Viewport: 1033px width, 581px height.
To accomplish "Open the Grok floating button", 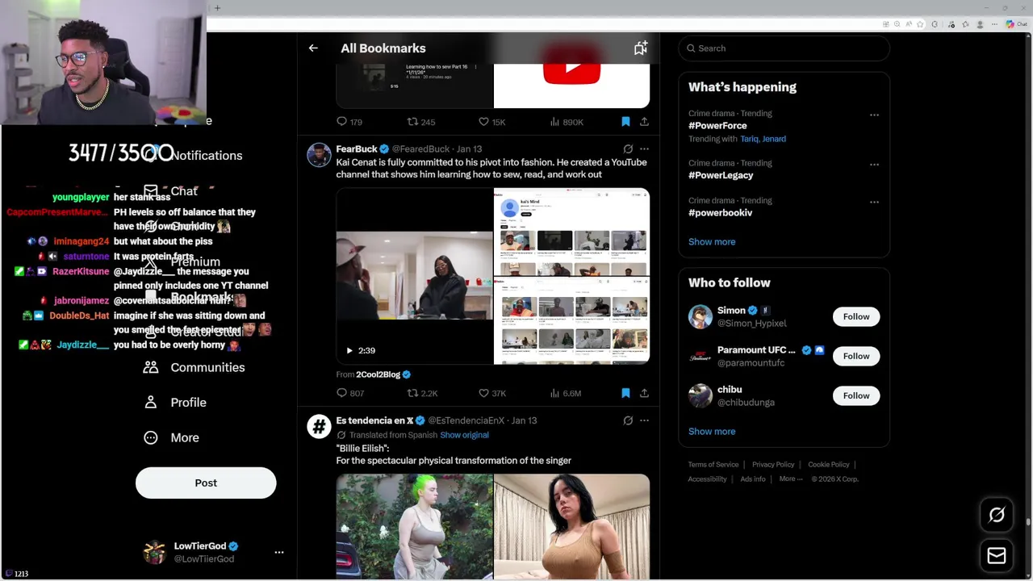I will [x=997, y=515].
